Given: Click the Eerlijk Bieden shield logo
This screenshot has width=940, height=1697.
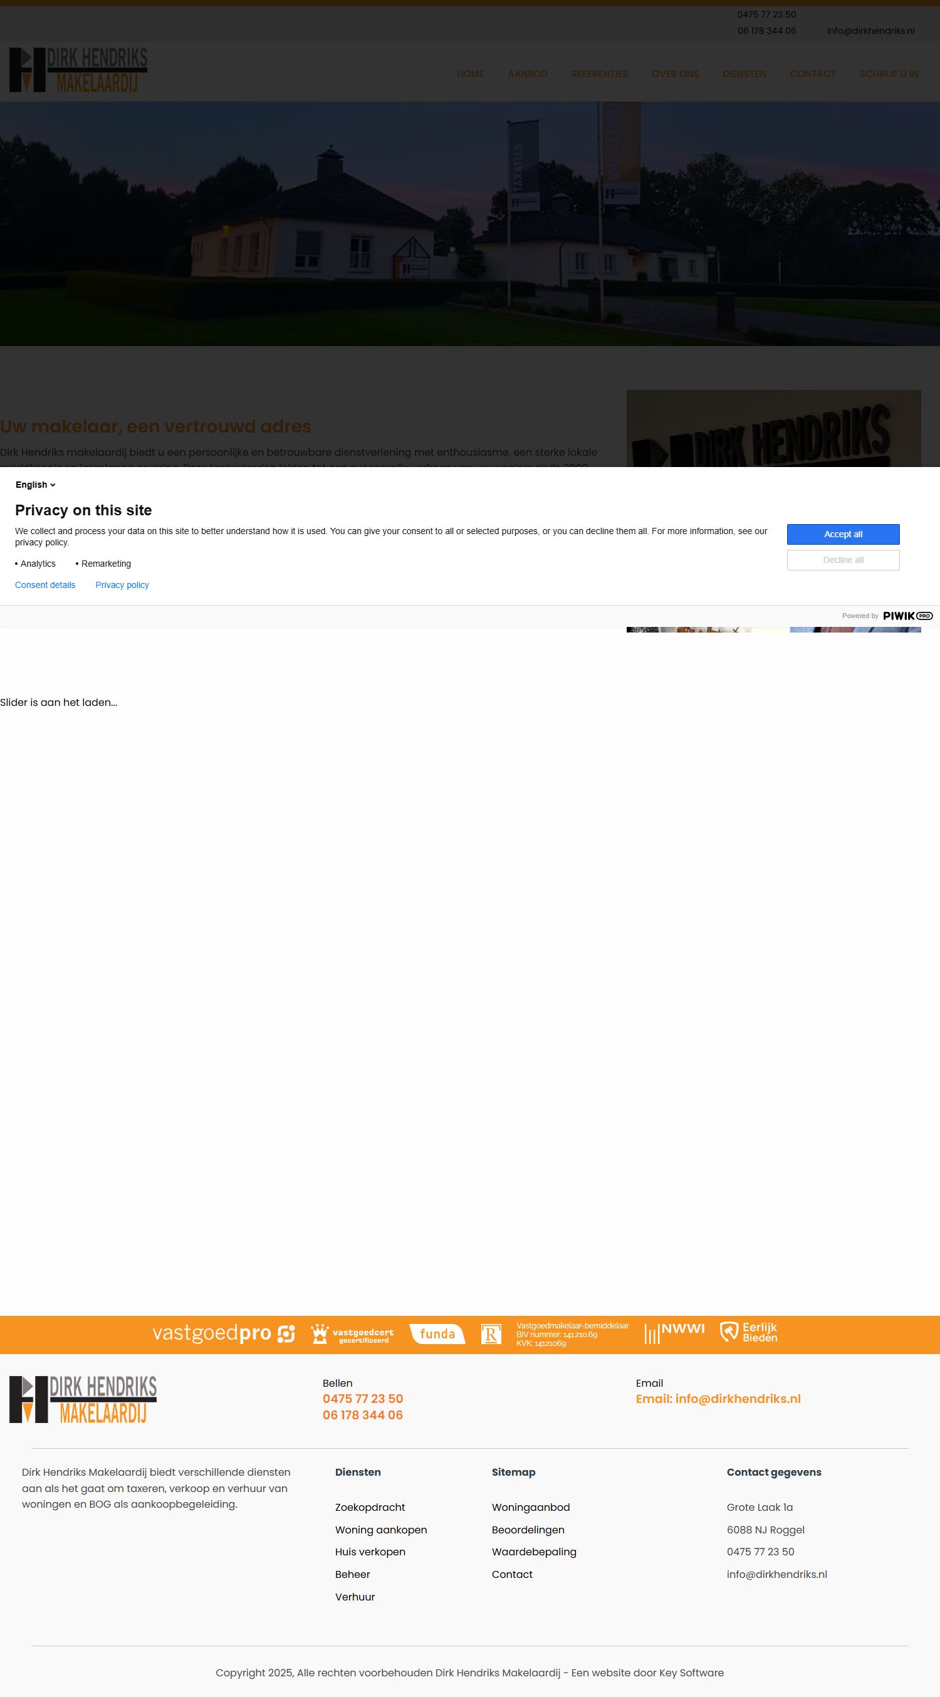Looking at the screenshot, I should point(748,1332).
